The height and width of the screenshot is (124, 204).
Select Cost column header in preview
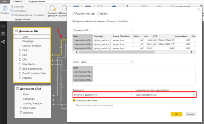(x=148, y=36)
